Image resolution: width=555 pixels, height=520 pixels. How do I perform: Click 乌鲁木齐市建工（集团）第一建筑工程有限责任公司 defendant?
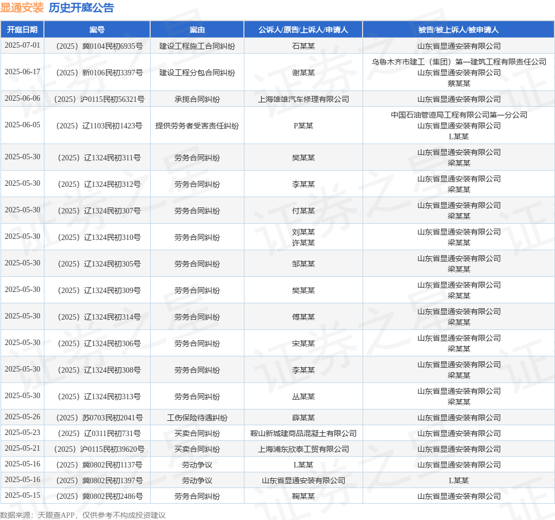tap(459, 62)
